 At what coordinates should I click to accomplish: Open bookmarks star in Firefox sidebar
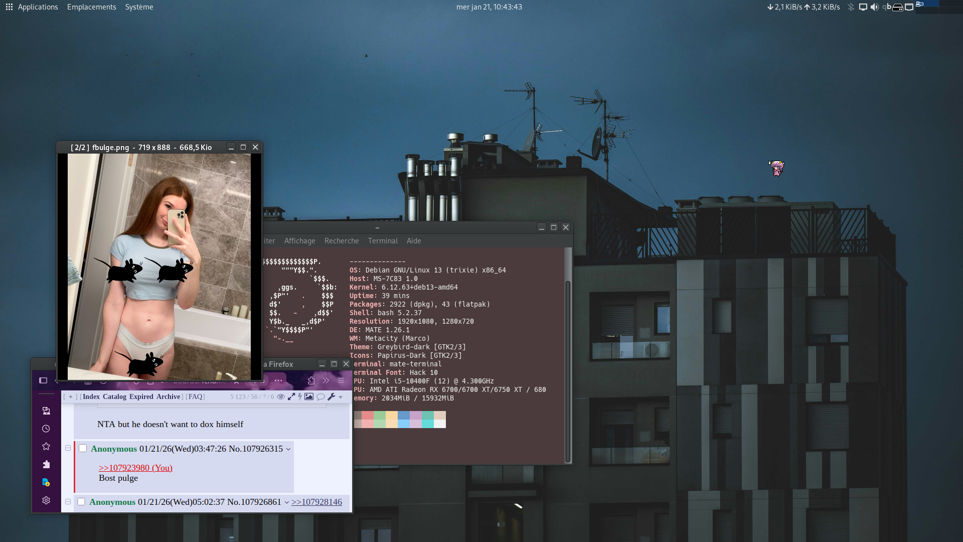pyautogui.click(x=46, y=446)
